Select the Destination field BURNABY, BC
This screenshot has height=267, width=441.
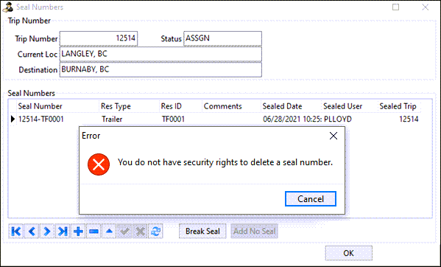coord(160,69)
